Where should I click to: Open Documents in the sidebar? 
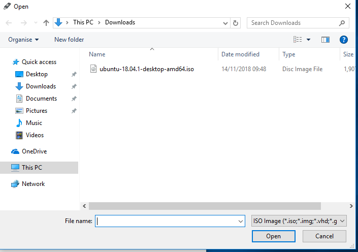point(41,99)
